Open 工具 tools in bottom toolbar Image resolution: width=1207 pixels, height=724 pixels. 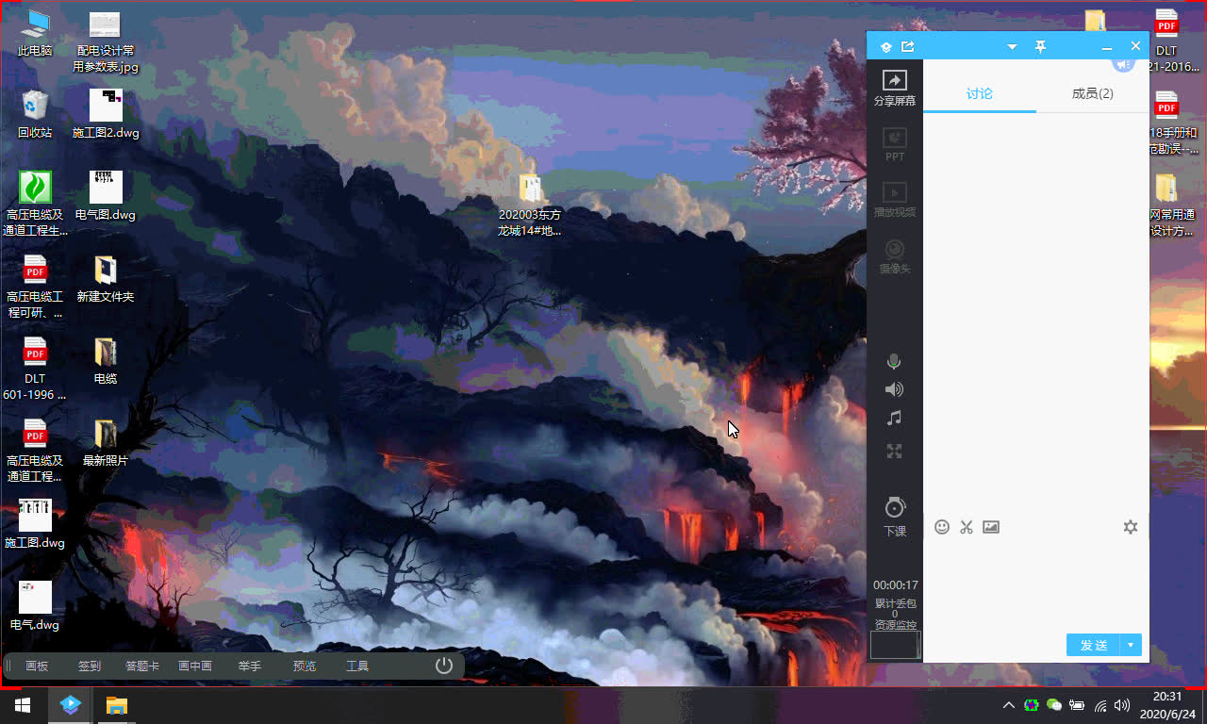[357, 666]
